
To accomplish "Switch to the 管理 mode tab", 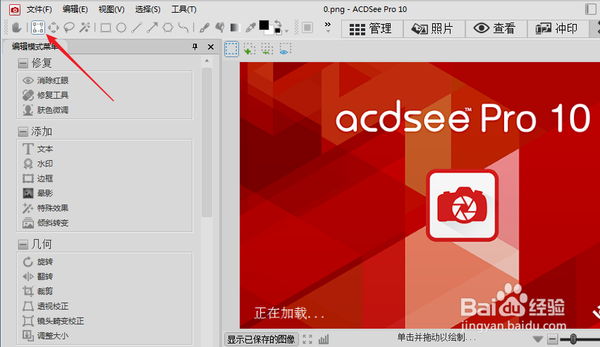I will point(372,29).
